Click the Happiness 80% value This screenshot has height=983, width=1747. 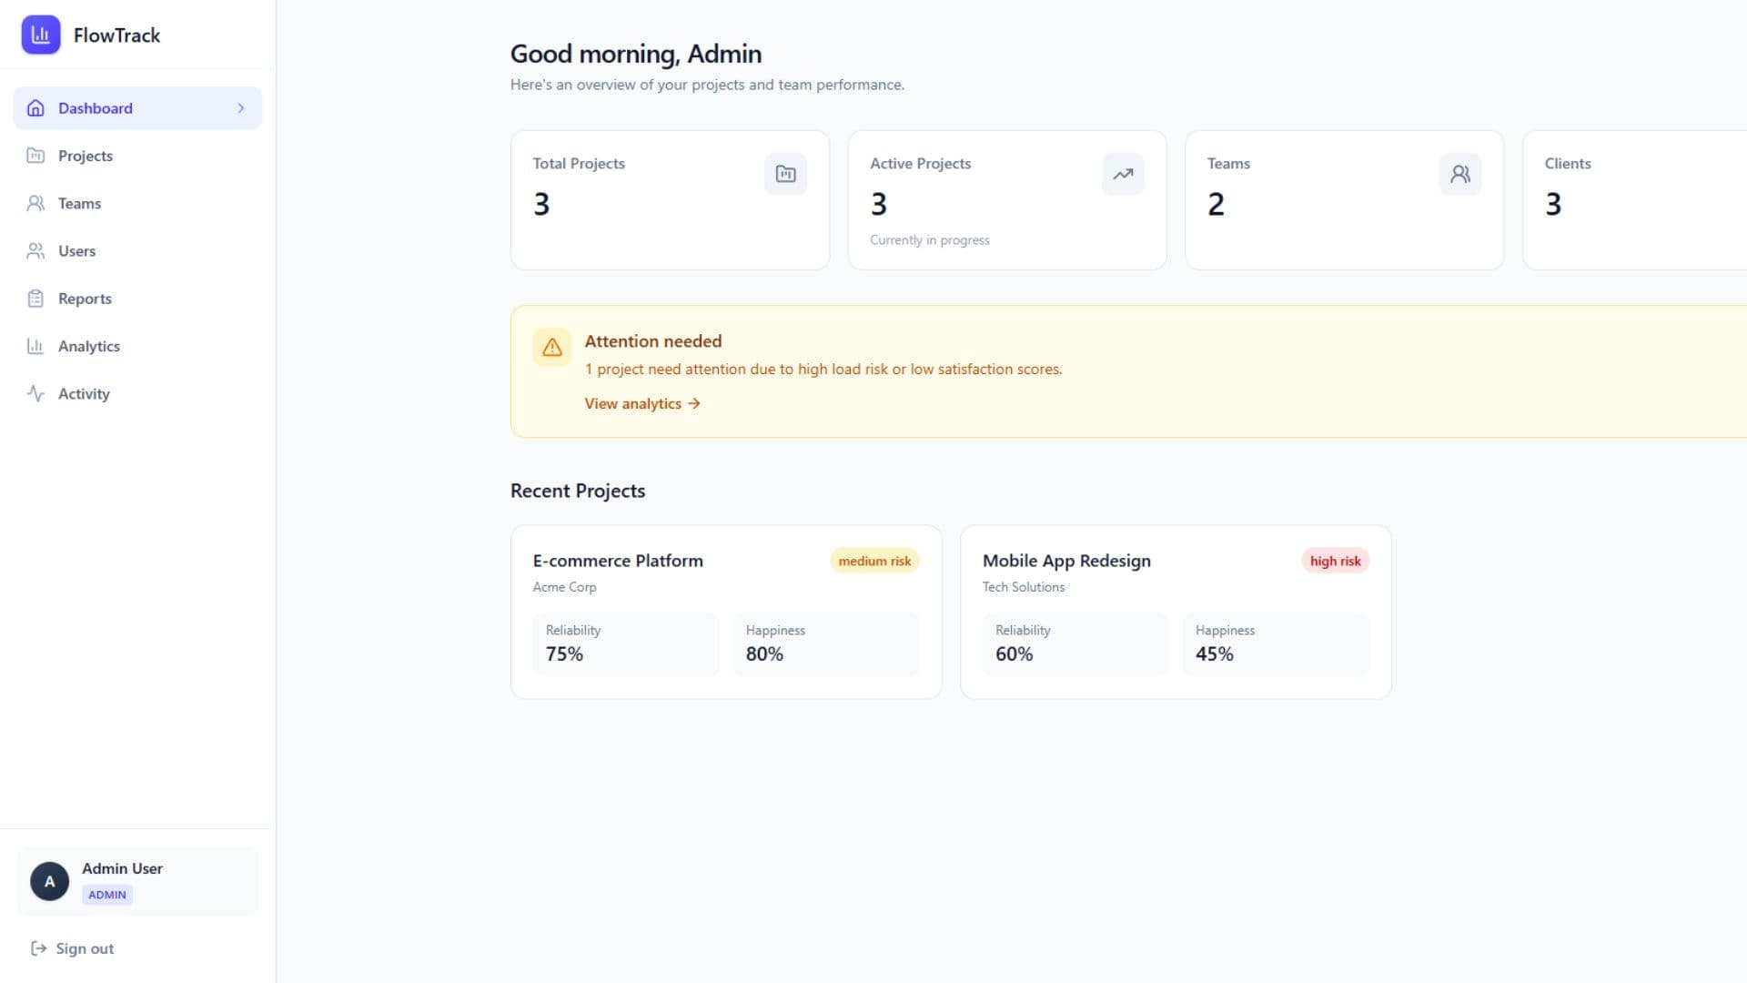click(x=764, y=654)
